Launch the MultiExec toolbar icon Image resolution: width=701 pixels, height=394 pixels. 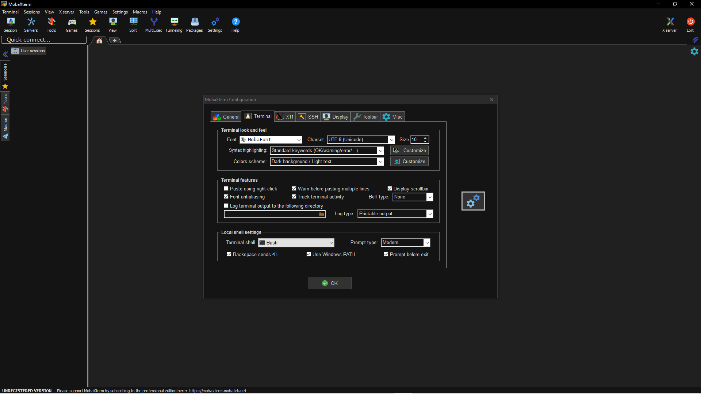[153, 25]
